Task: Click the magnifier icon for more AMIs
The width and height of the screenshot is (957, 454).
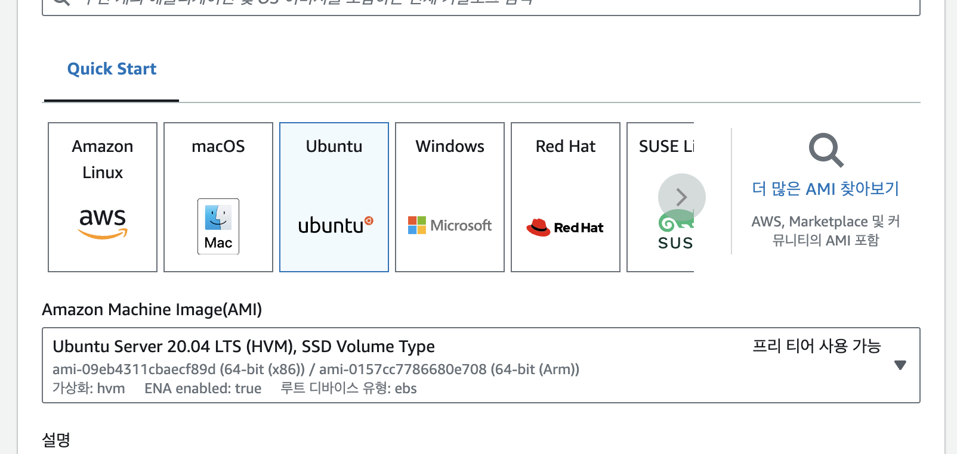Action: 826,150
